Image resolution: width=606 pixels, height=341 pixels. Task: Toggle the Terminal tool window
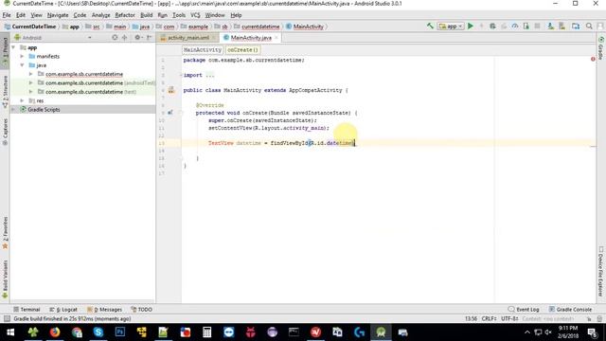pos(27,310)
